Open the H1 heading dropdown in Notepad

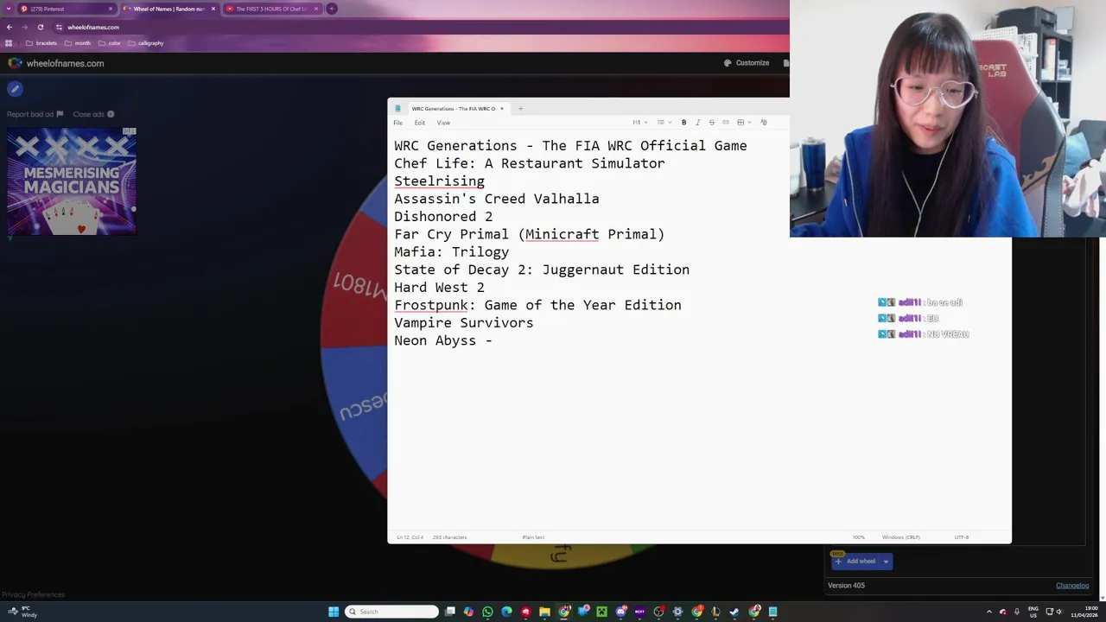tap(639, 123)
